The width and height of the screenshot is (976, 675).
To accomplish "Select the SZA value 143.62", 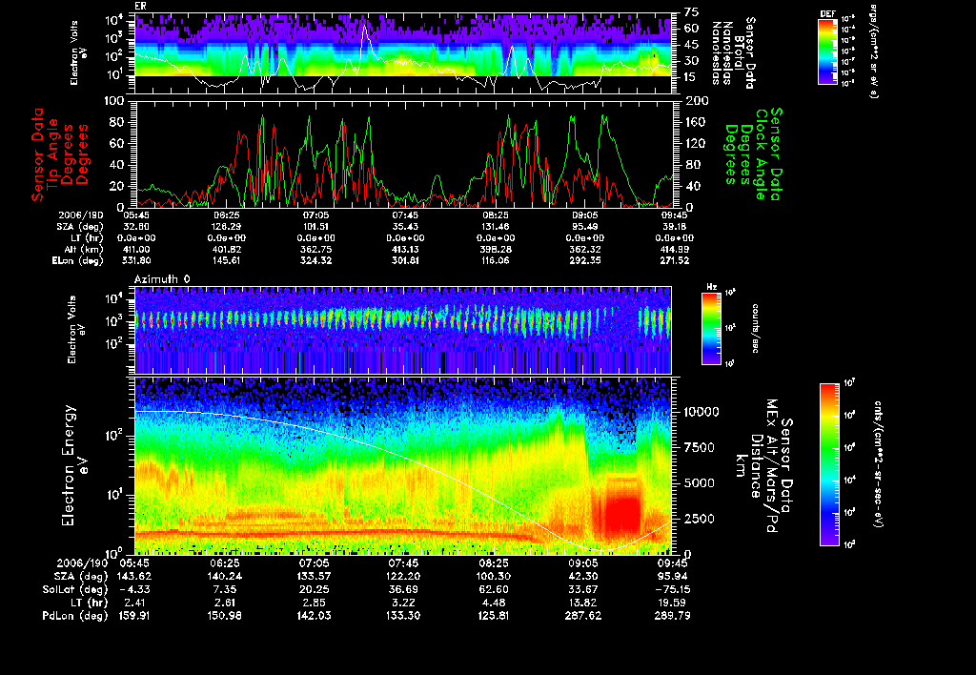I will click(134, 577).
